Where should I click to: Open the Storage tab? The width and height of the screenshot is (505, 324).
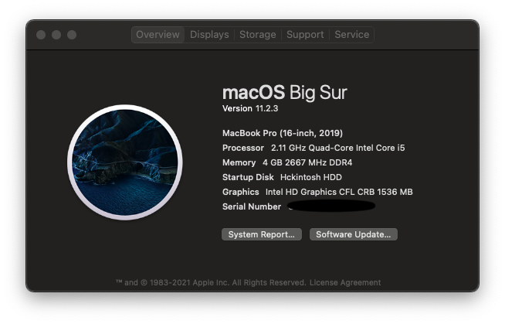pos(258,35)
